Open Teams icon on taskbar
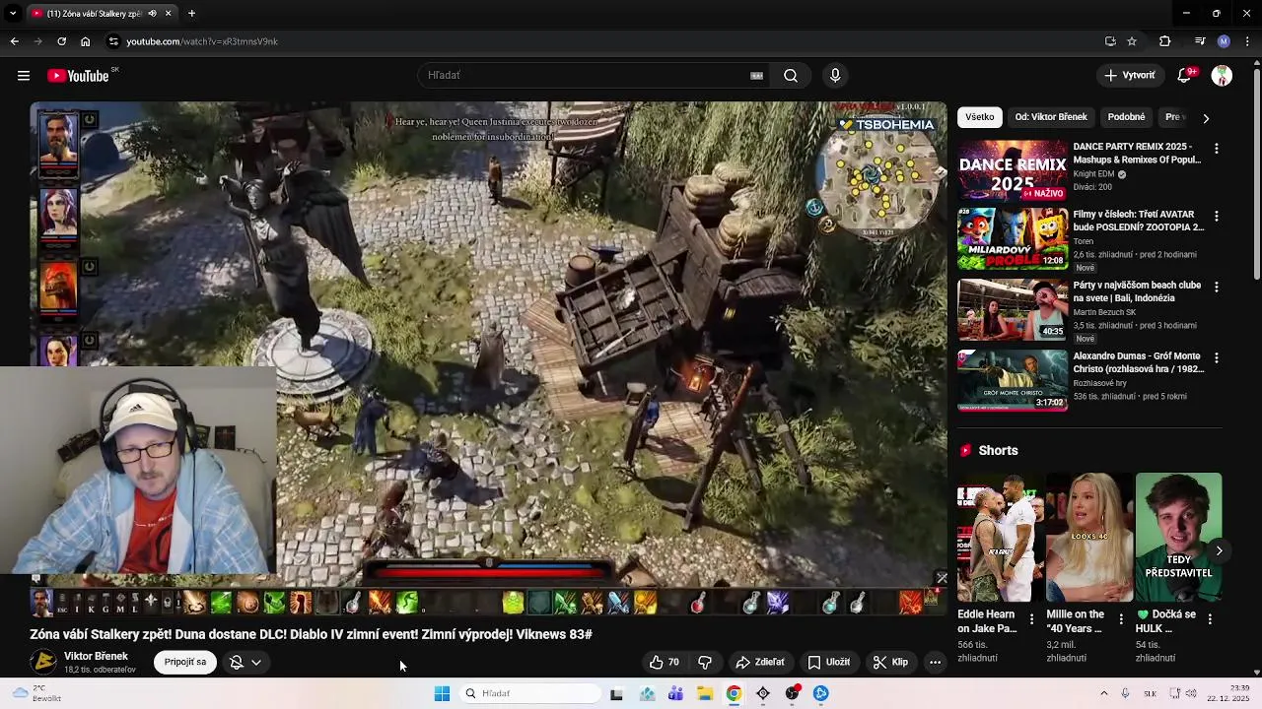Image resolution: width=1262 pixels, height=709 pixels. pyautogui.click(x=675, y=693)
